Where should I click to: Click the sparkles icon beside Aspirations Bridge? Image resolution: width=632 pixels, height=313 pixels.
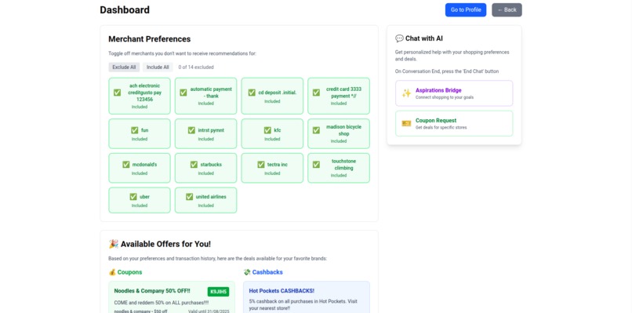tap(406, 93)
